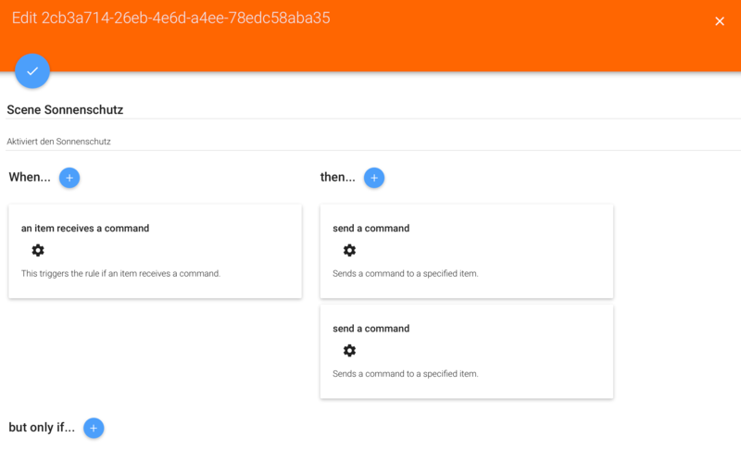Viewport: 741px width, 462px height.
Task: Select the 'an item receives a command' card title
Action: [x=85, y=228]
